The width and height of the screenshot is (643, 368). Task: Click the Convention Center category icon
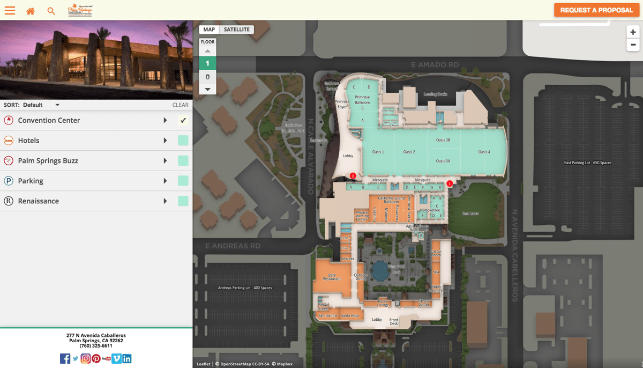pyautogui.click(x=8, y=120)
